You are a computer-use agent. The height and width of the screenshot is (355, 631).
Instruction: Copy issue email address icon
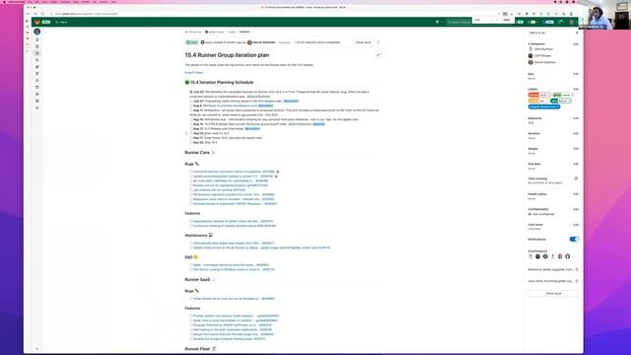click(577, 281)
